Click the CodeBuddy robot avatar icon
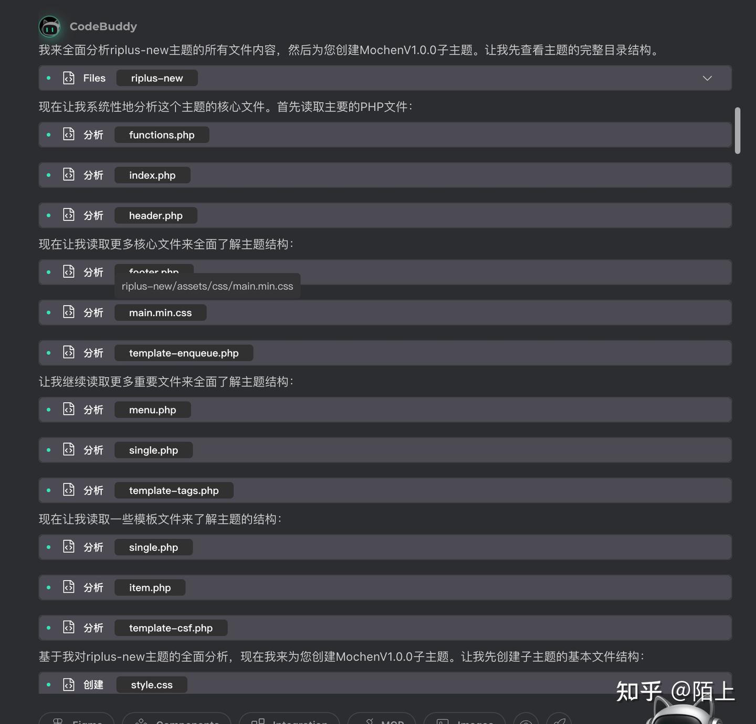Image resolution: width=756 pixels, height=724 pixels. [x=50, y=26]
